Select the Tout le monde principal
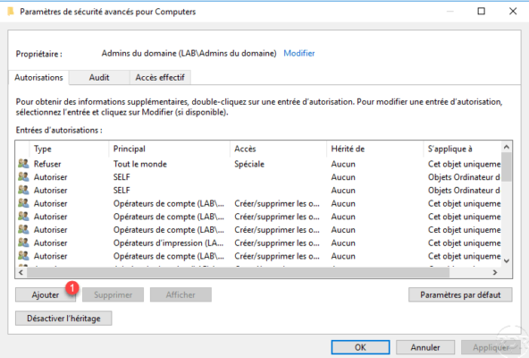Viewport: 529px width, 358px height. pyautogui.click(x=140, y=164)
